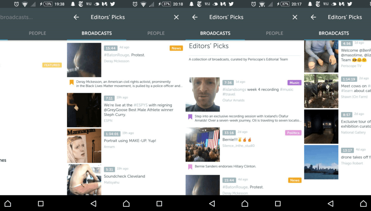Open the #ESPYS hashtag link

141,105
